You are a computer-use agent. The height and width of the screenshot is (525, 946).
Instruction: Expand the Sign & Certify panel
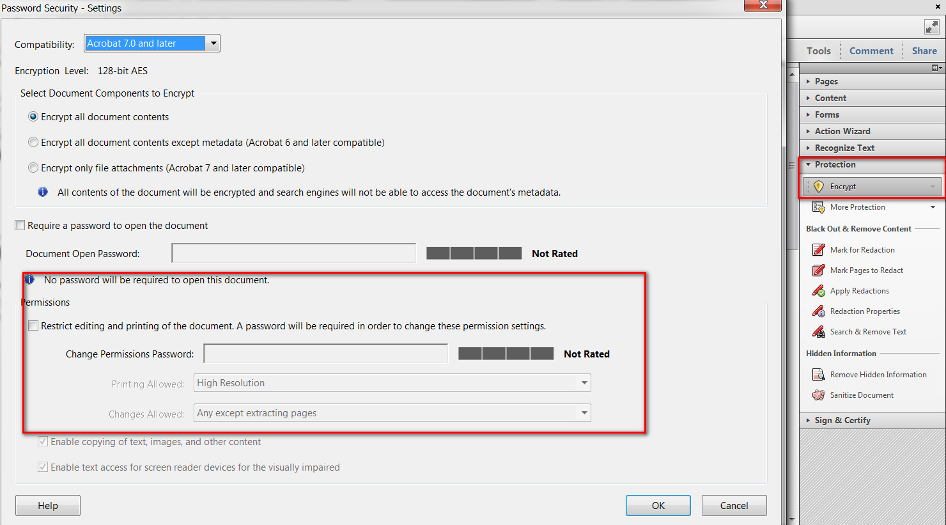point(842,420)
